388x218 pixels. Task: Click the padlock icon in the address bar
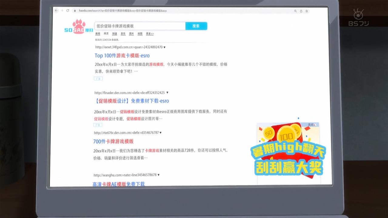pyautogui.click(x=75, y=11)
